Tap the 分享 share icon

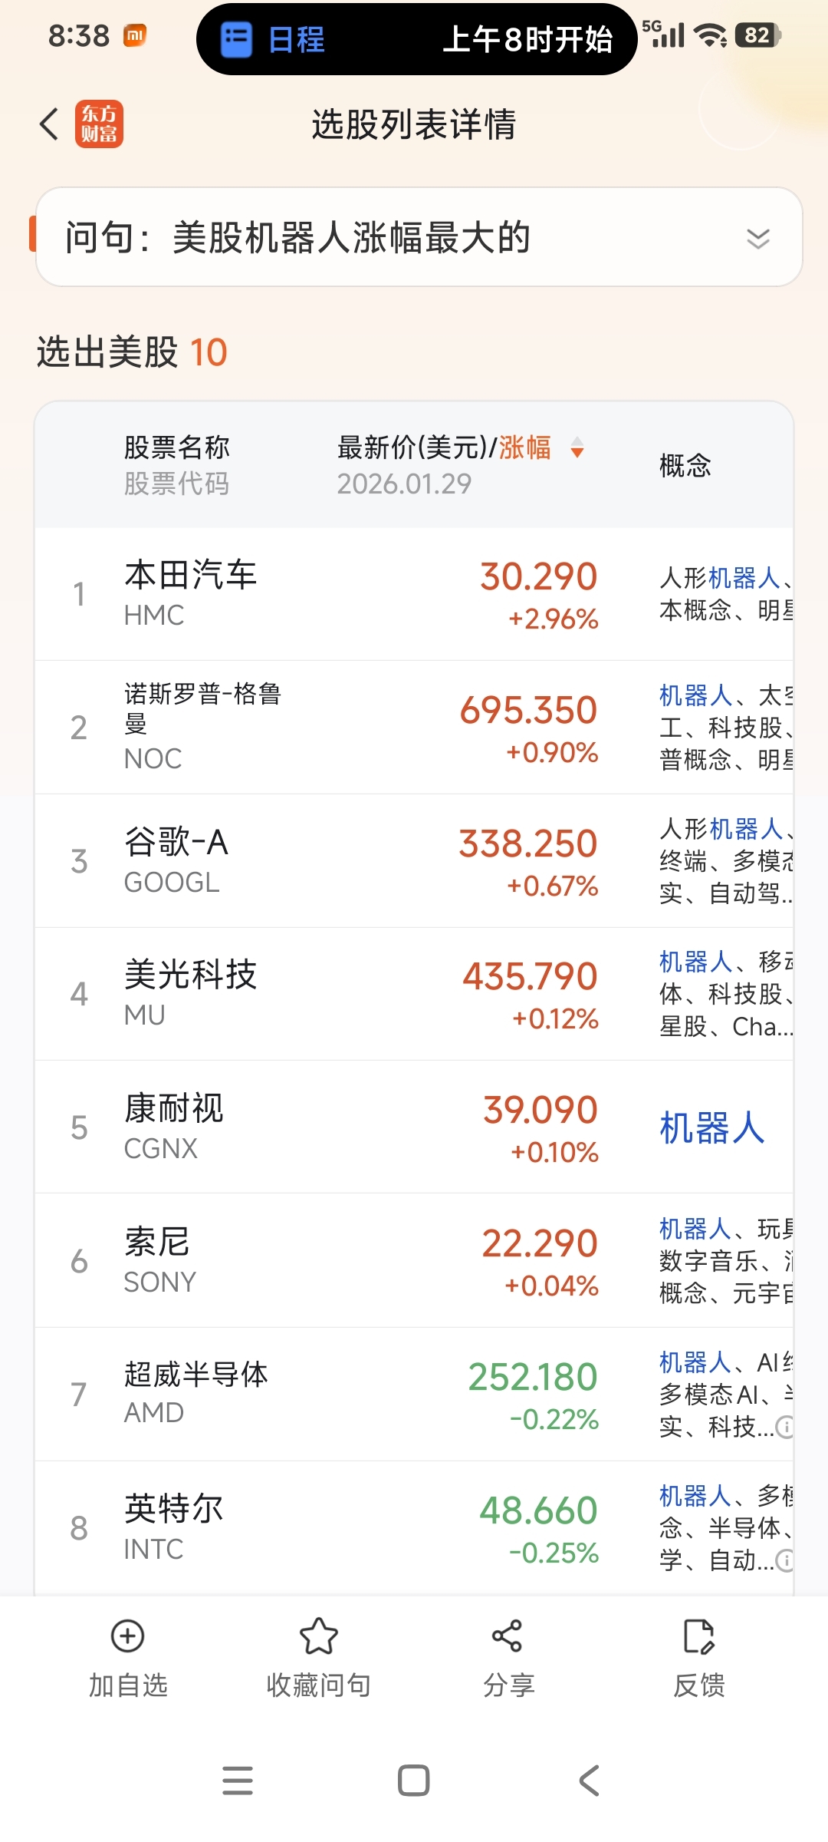point(508,1636)
